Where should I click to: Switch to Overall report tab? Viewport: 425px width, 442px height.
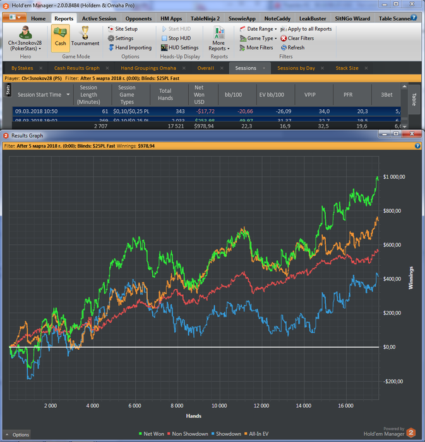pos(205,68)
